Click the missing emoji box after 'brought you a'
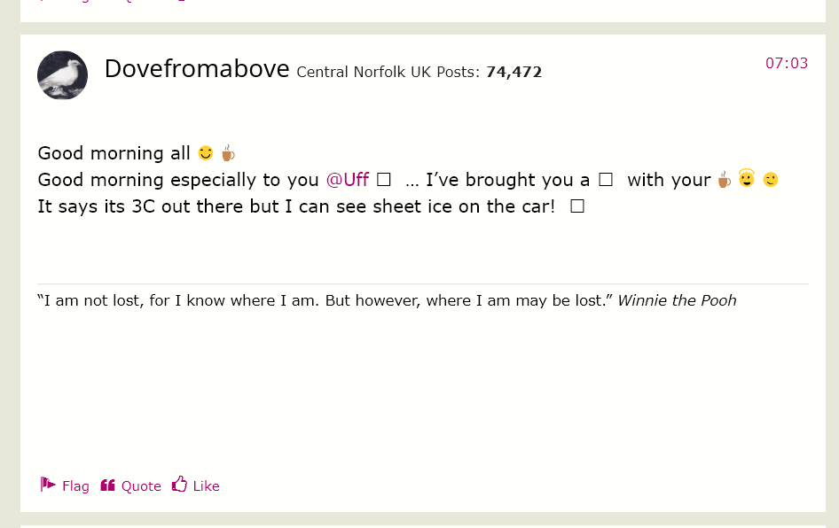The width and height of the screenshot is (839, 528). pos(605,180)
